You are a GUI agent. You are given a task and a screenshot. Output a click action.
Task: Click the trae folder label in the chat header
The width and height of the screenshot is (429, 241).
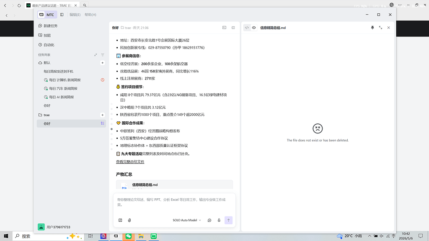[126, 28]
